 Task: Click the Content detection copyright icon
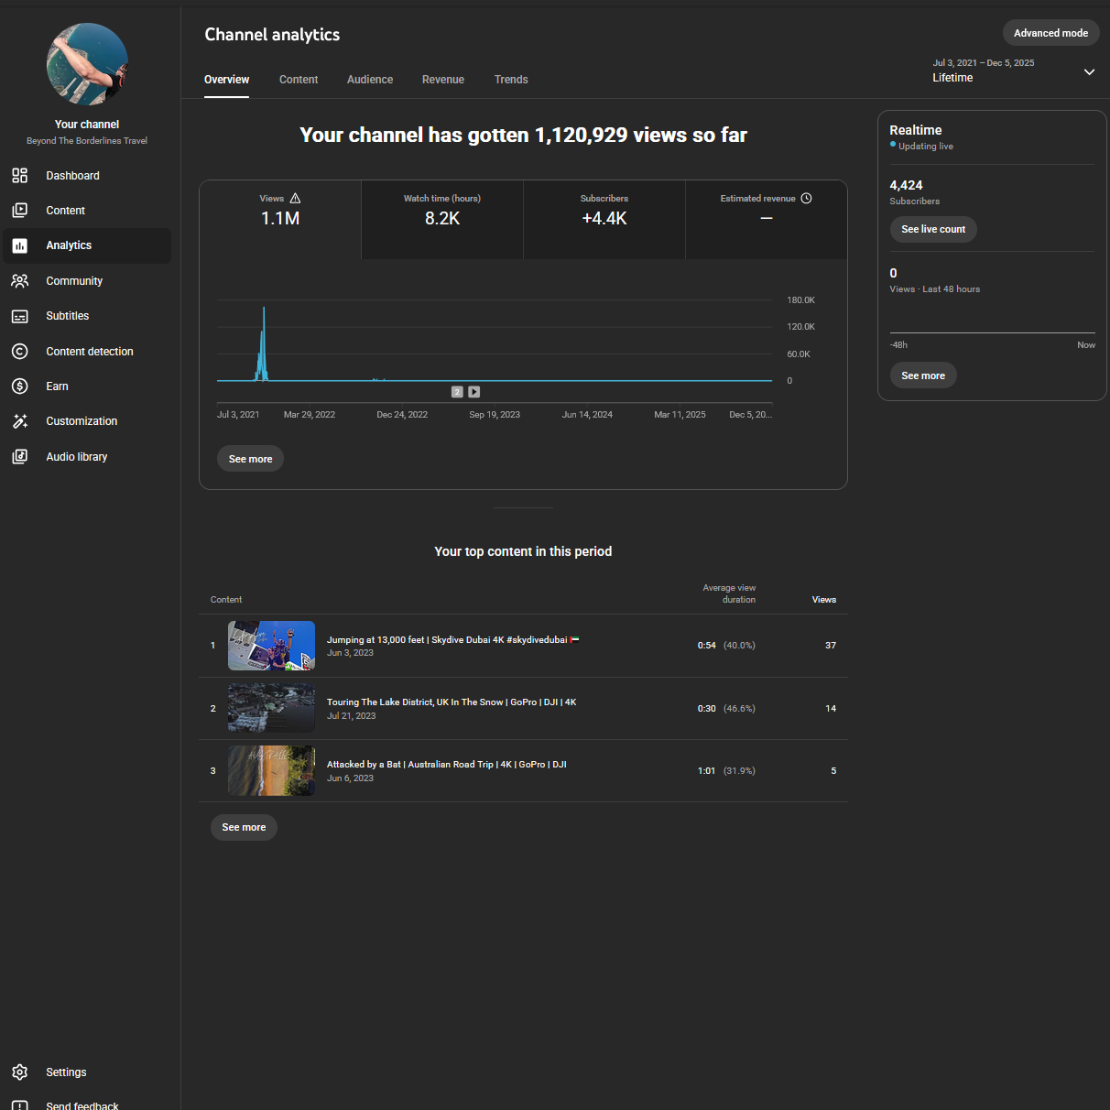19,352
